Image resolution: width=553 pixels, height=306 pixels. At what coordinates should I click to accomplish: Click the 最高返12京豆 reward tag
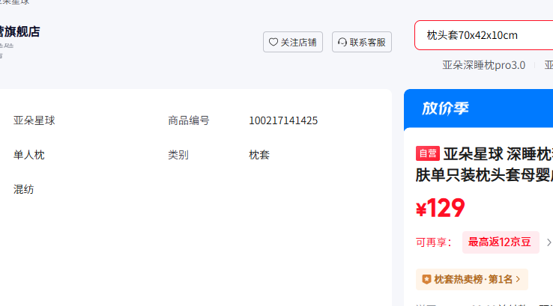(501, 242)
